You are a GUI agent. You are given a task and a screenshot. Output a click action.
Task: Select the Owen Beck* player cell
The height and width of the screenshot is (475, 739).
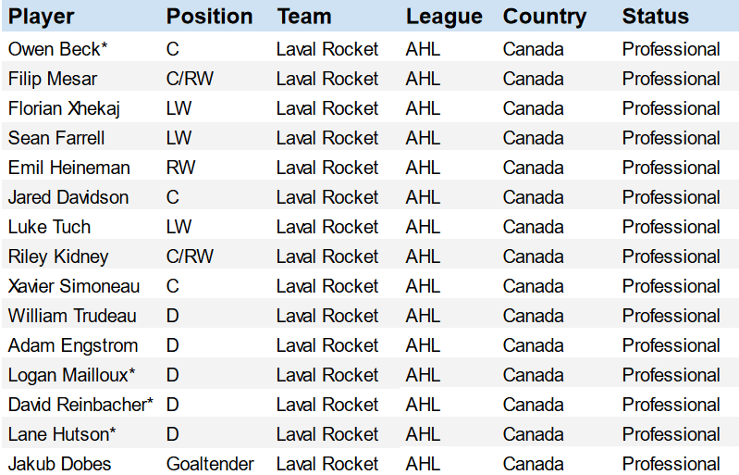[x=58, y=49]
